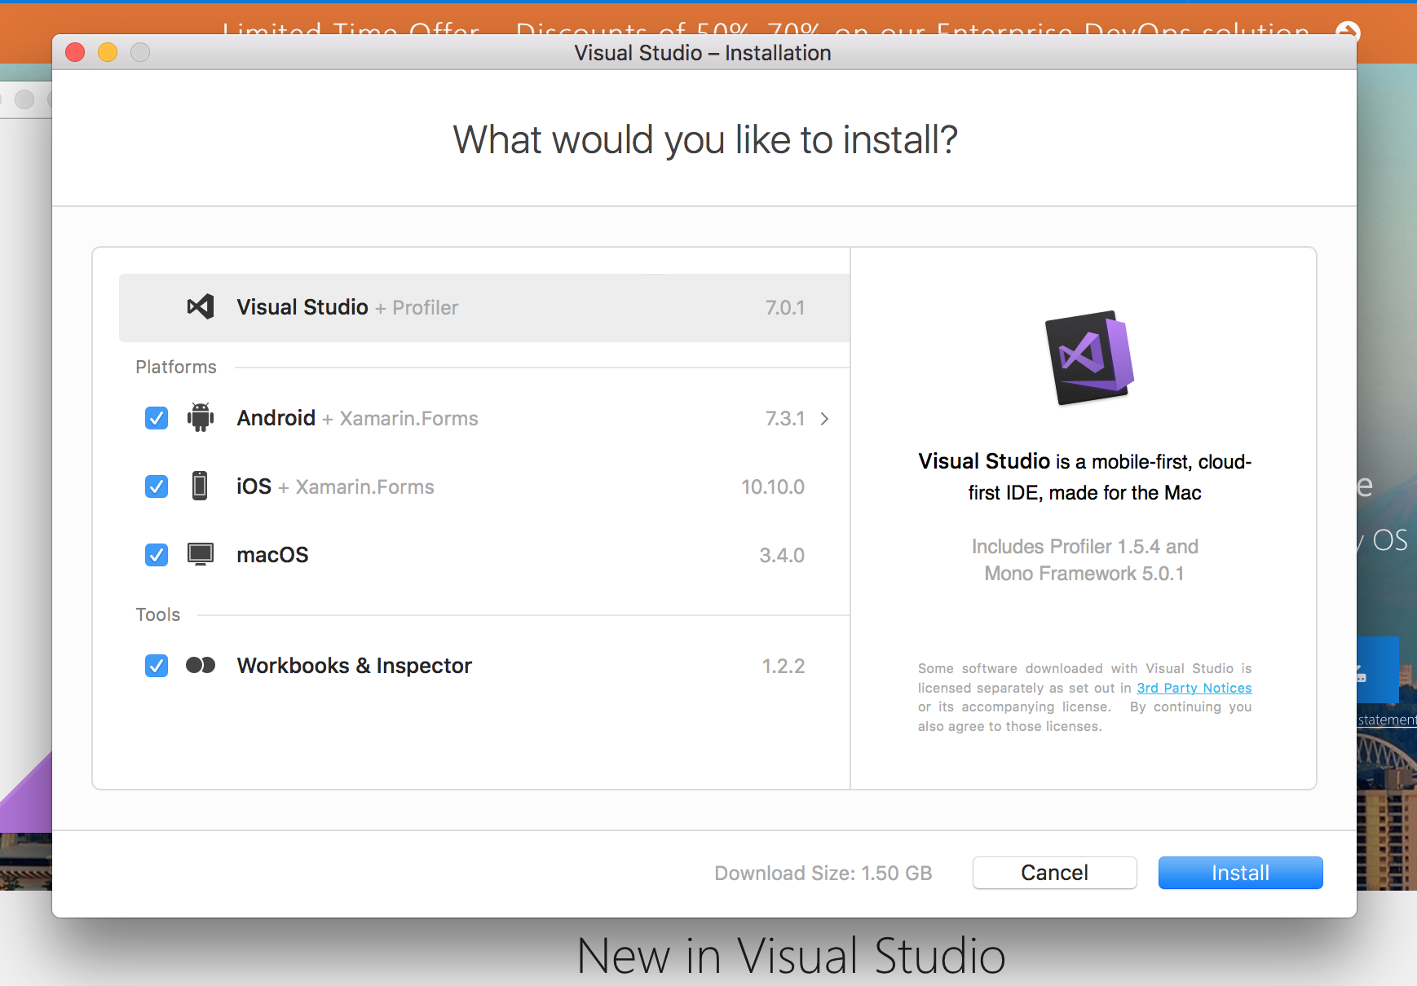
Task: Uncheck the Workbooks & Inspector checkbox
Action: tap(157, 666)
